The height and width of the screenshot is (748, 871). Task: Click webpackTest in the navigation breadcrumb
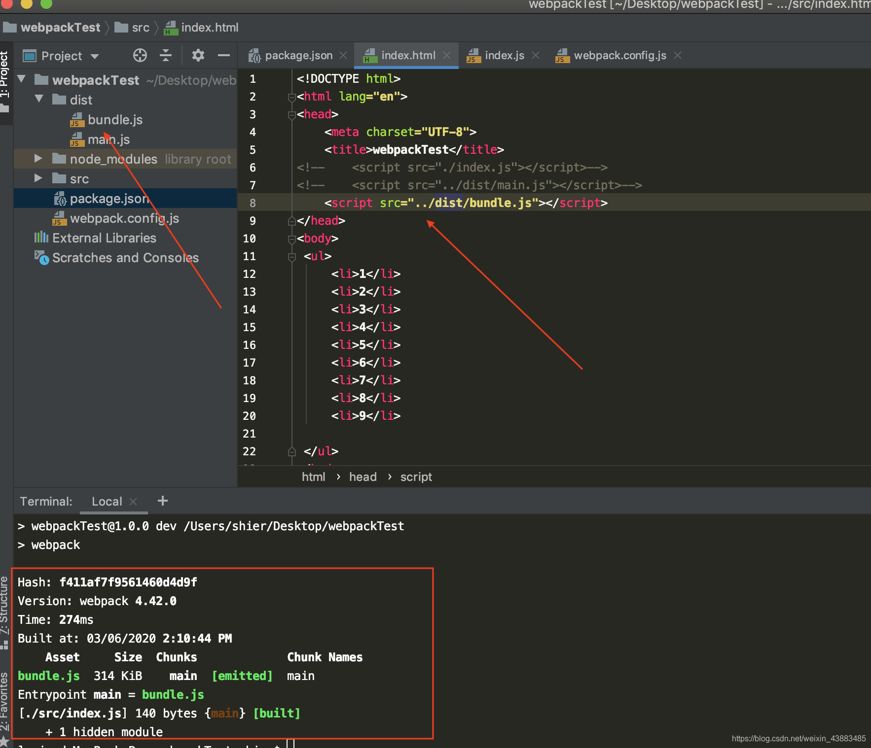pos(60,28)
